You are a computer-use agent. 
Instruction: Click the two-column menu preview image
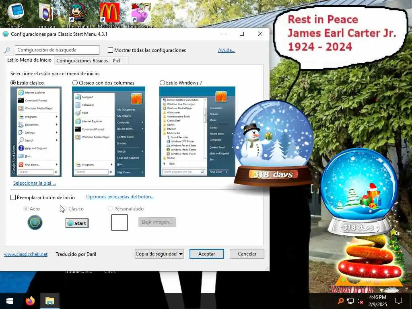pyautogui.click(x=109, y=132)
